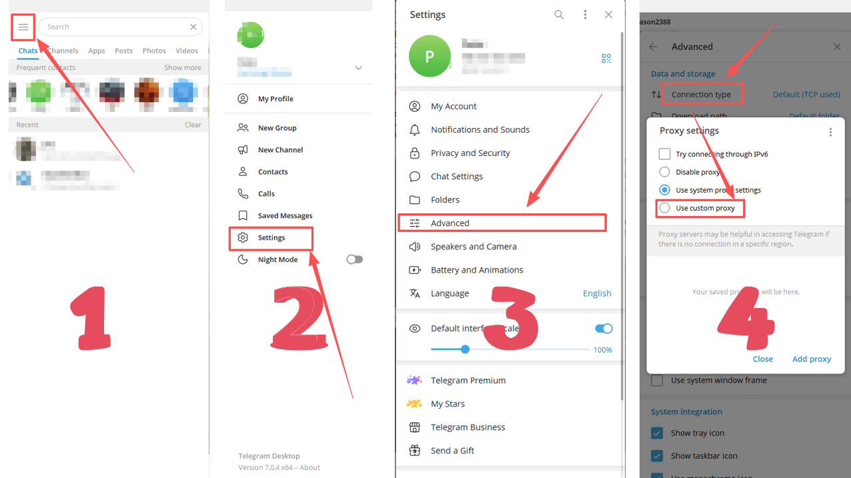Click the Send a Gift icon
The image size is (851, 478).
coord(414,450)
